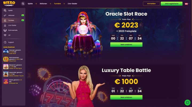Switch to Turniere in top navigation
The width and height of the screenshot is (192, 107).
pos(57,4)
